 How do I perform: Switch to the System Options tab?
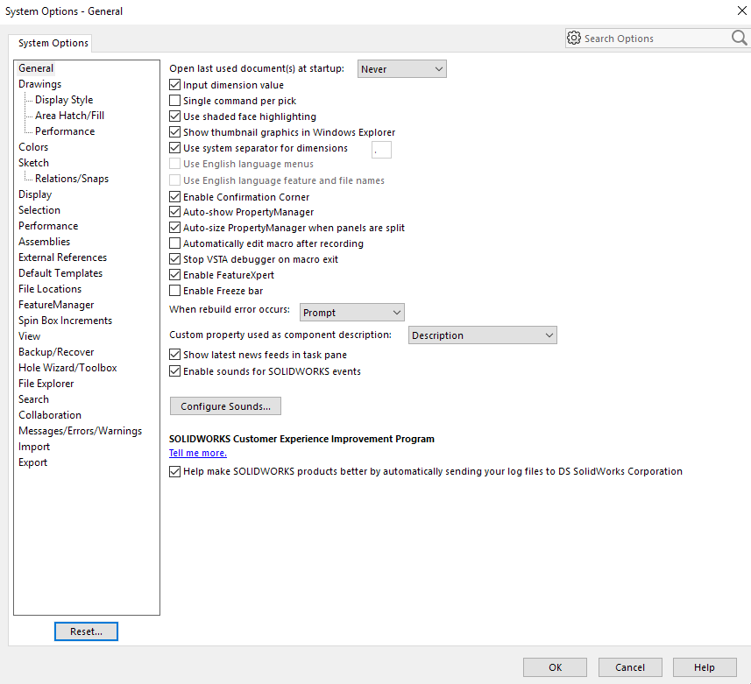coord(53,43)
